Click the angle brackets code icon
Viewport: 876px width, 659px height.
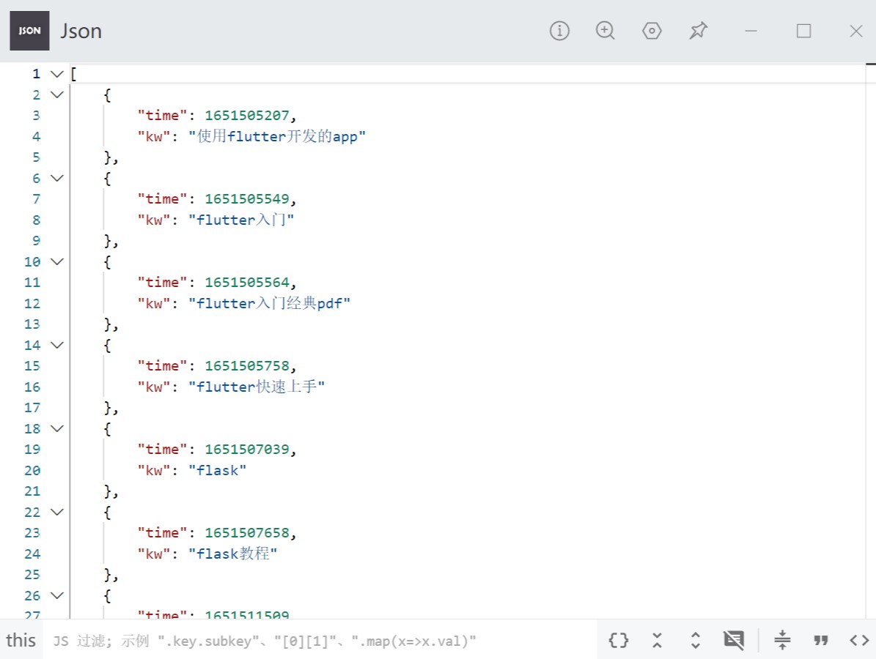pos(859,640)
